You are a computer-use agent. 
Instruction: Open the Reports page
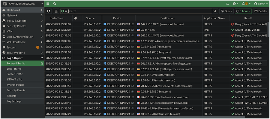click(22, 96)
